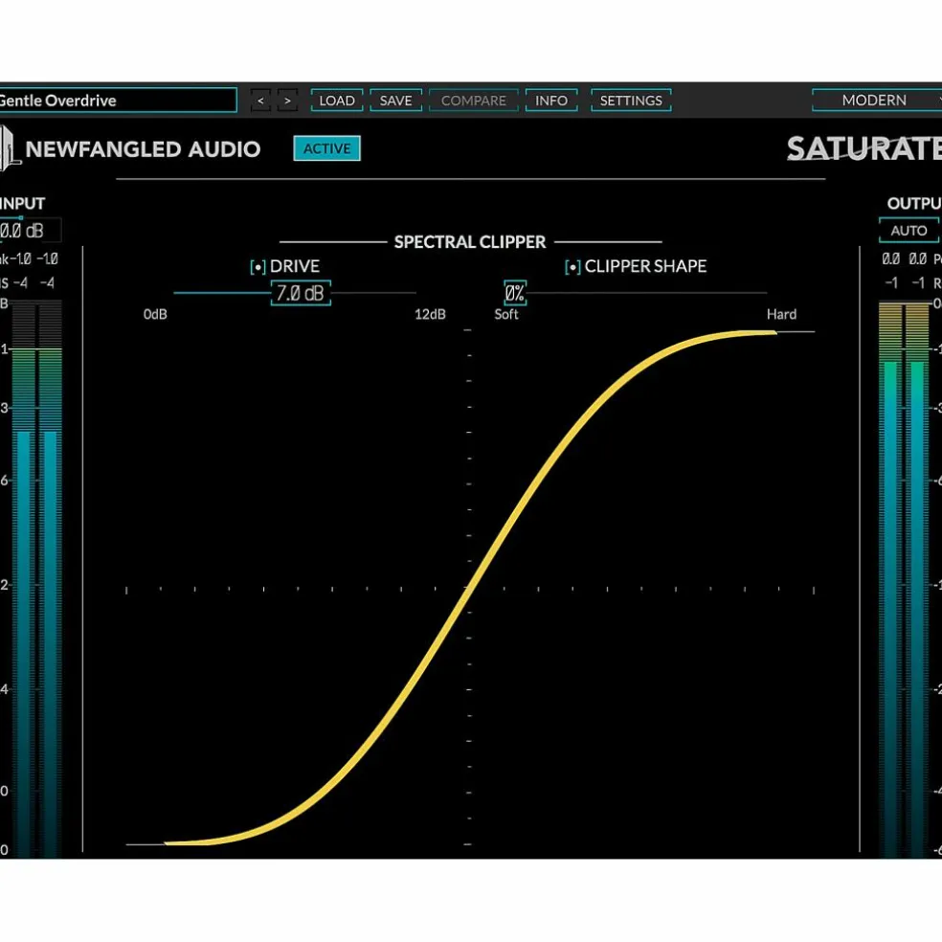Open the MODERN mode dropdown

pos(877,101)
